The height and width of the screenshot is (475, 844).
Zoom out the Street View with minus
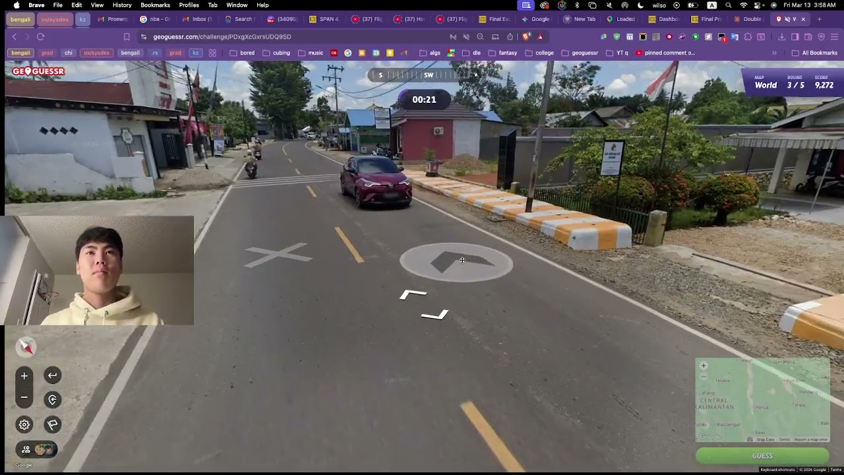pos(24,397)
